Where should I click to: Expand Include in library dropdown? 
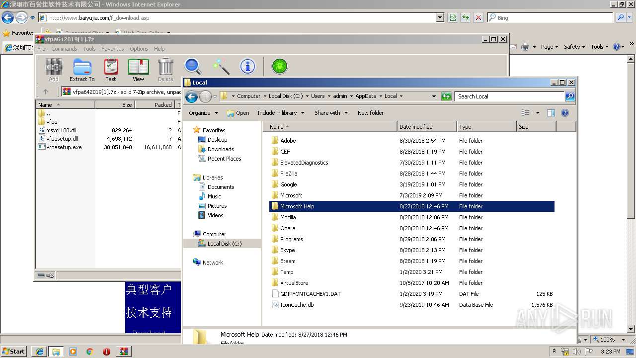(x=280, y=113)
